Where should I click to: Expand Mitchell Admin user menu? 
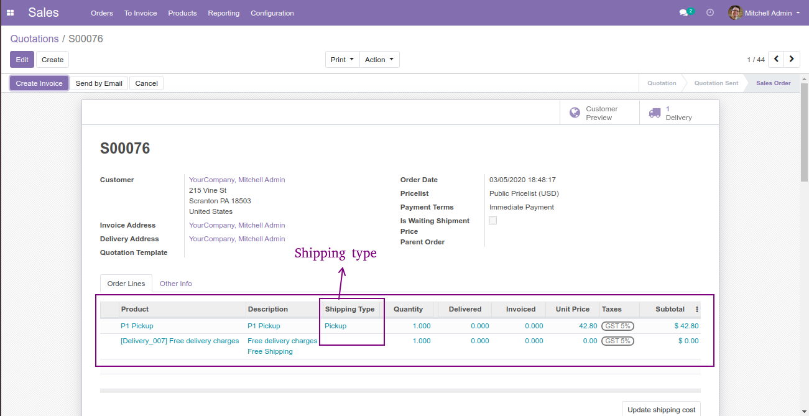(x=773, y=13)
